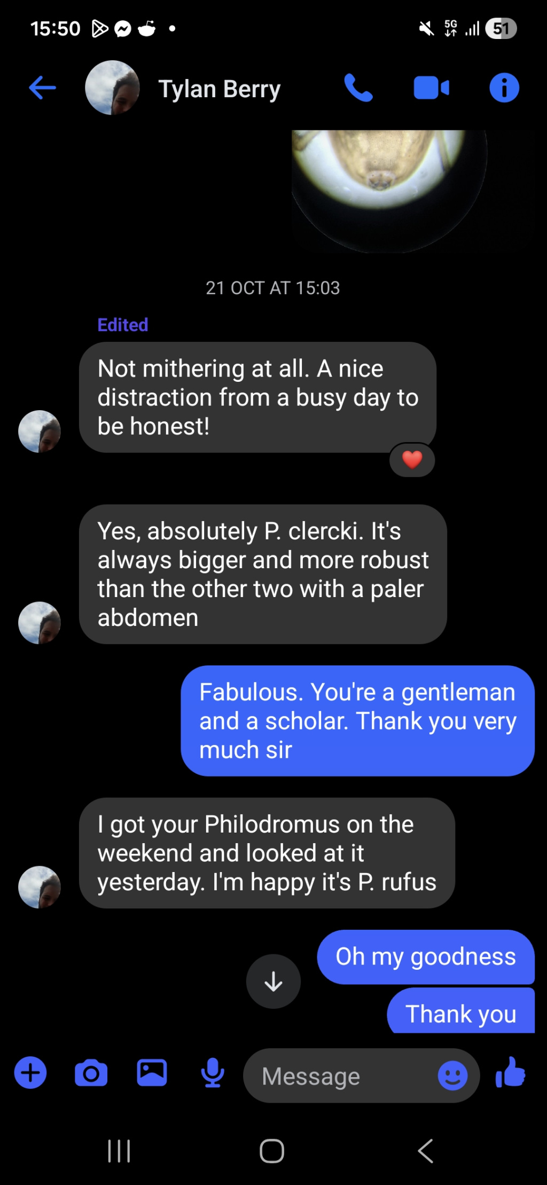The image size is (547, 1185).
Task: Open Android recent apps
Action: tap(119, 1151)
